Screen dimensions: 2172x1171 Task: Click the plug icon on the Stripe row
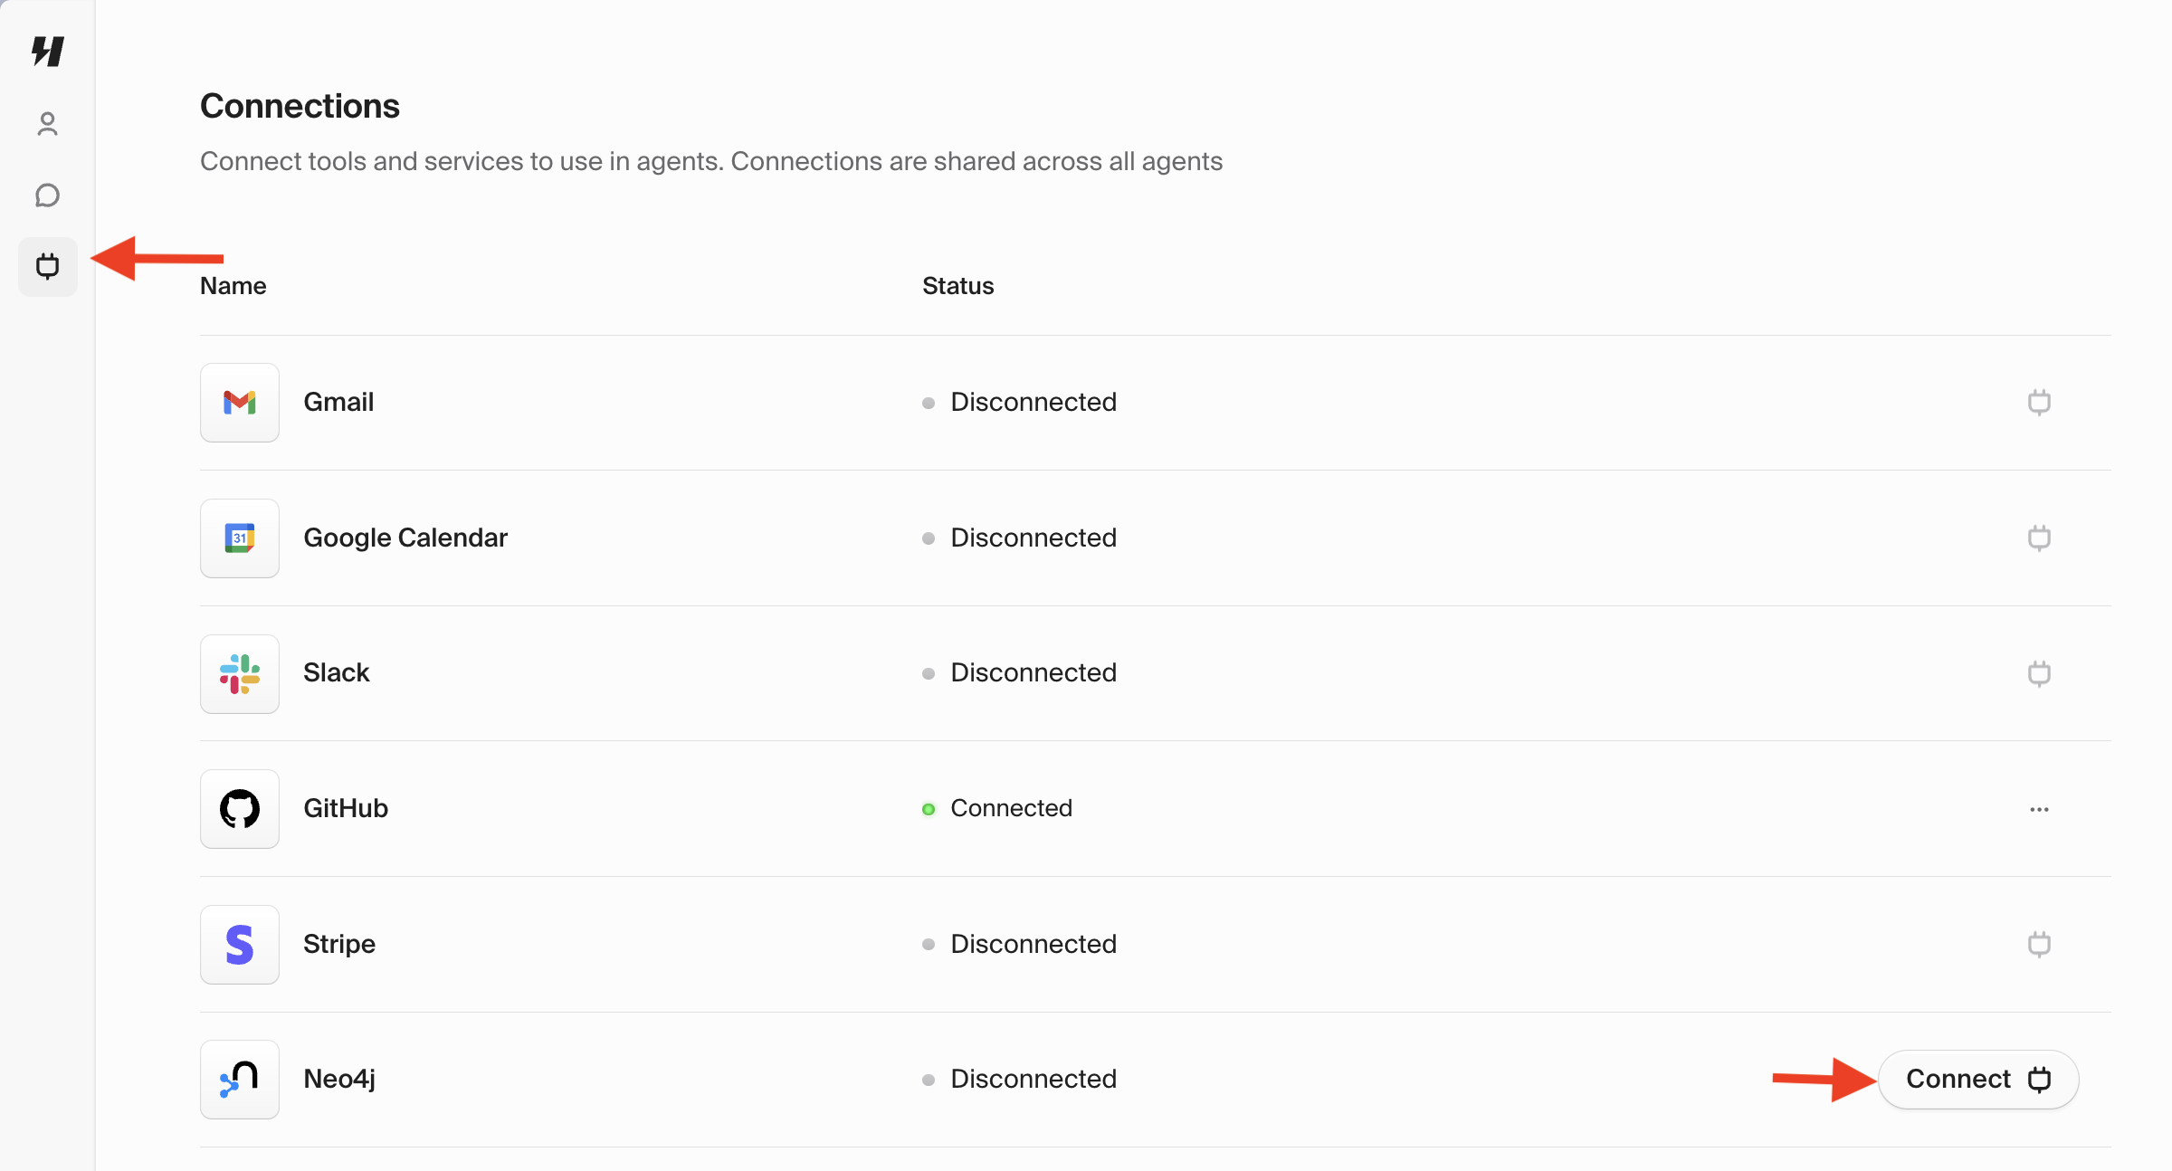pos(2039,944)
